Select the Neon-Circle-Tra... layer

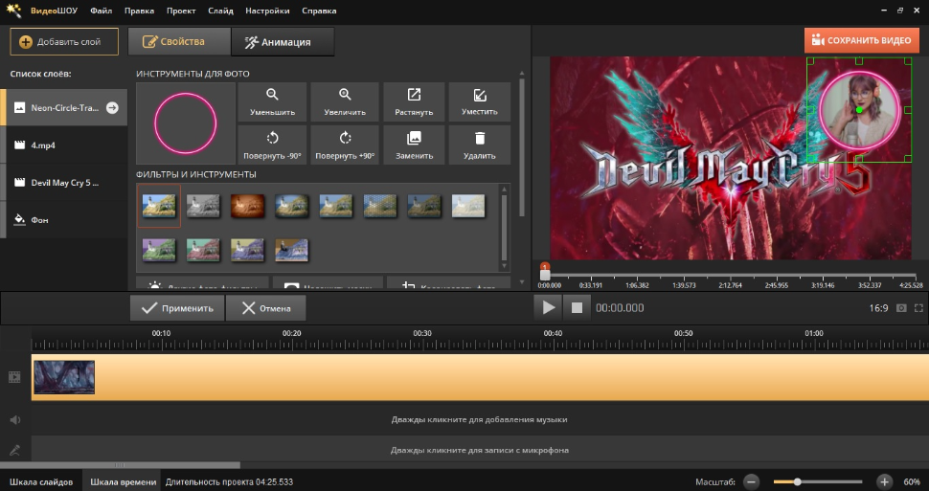pyautogui.click(x=64, y=108)
